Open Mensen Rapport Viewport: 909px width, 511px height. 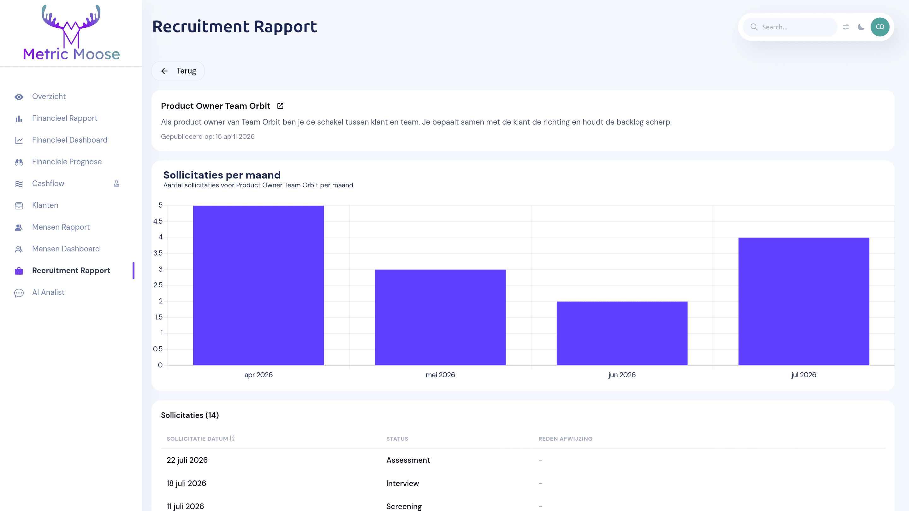61,227
